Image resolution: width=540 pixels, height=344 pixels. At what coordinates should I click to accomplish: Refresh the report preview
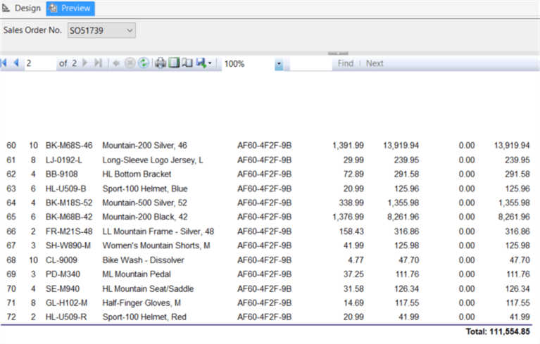pyautogui.click(x=143, y=63)
